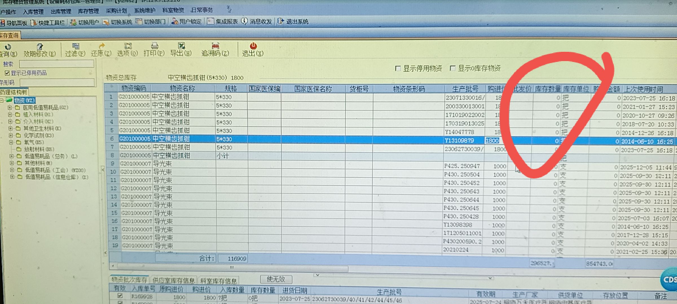Open 效期修改 expiry edit tool
This screenshot has width=677, height=304.
tap(40, 47)
